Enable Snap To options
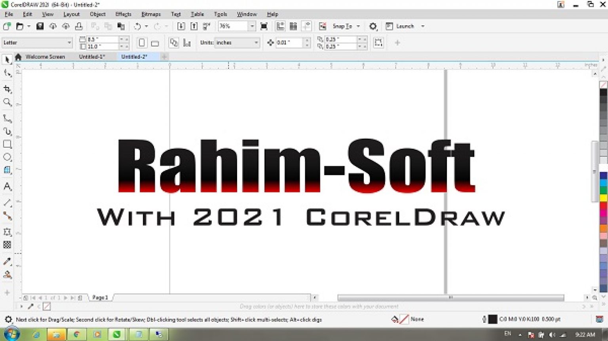 pyautogui.click(x=341, y=26)
